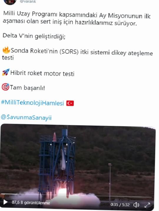Click the 'Delta V'nin geliştirdiği' line

tap(34, 36)
